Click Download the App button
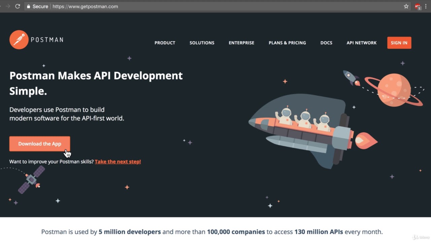Image resolution: width=431 pixels, height=242 pixels. (40, 144)
